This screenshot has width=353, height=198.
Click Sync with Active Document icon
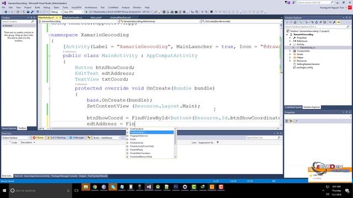[x=312, y=22]
